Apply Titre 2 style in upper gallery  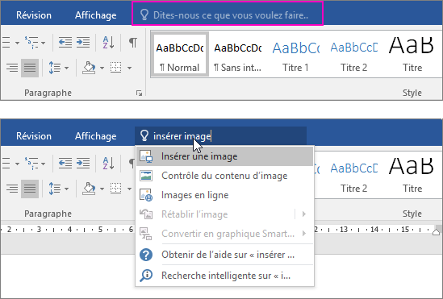353,54
